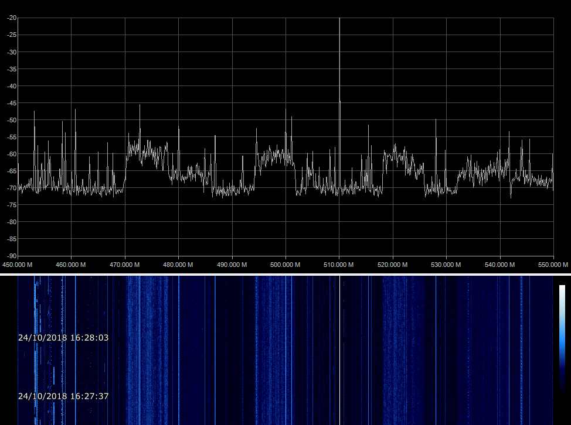Image resolution: width=571 pixels, height=425 pixels.
Task: Click the -70 dB scale label
Action: click(12, 188)
